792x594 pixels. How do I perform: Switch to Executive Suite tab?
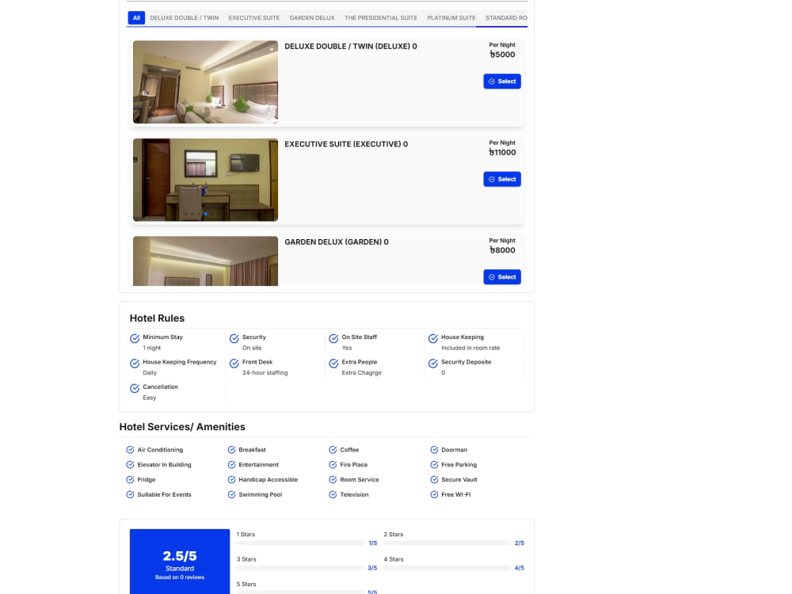point(254,17)
